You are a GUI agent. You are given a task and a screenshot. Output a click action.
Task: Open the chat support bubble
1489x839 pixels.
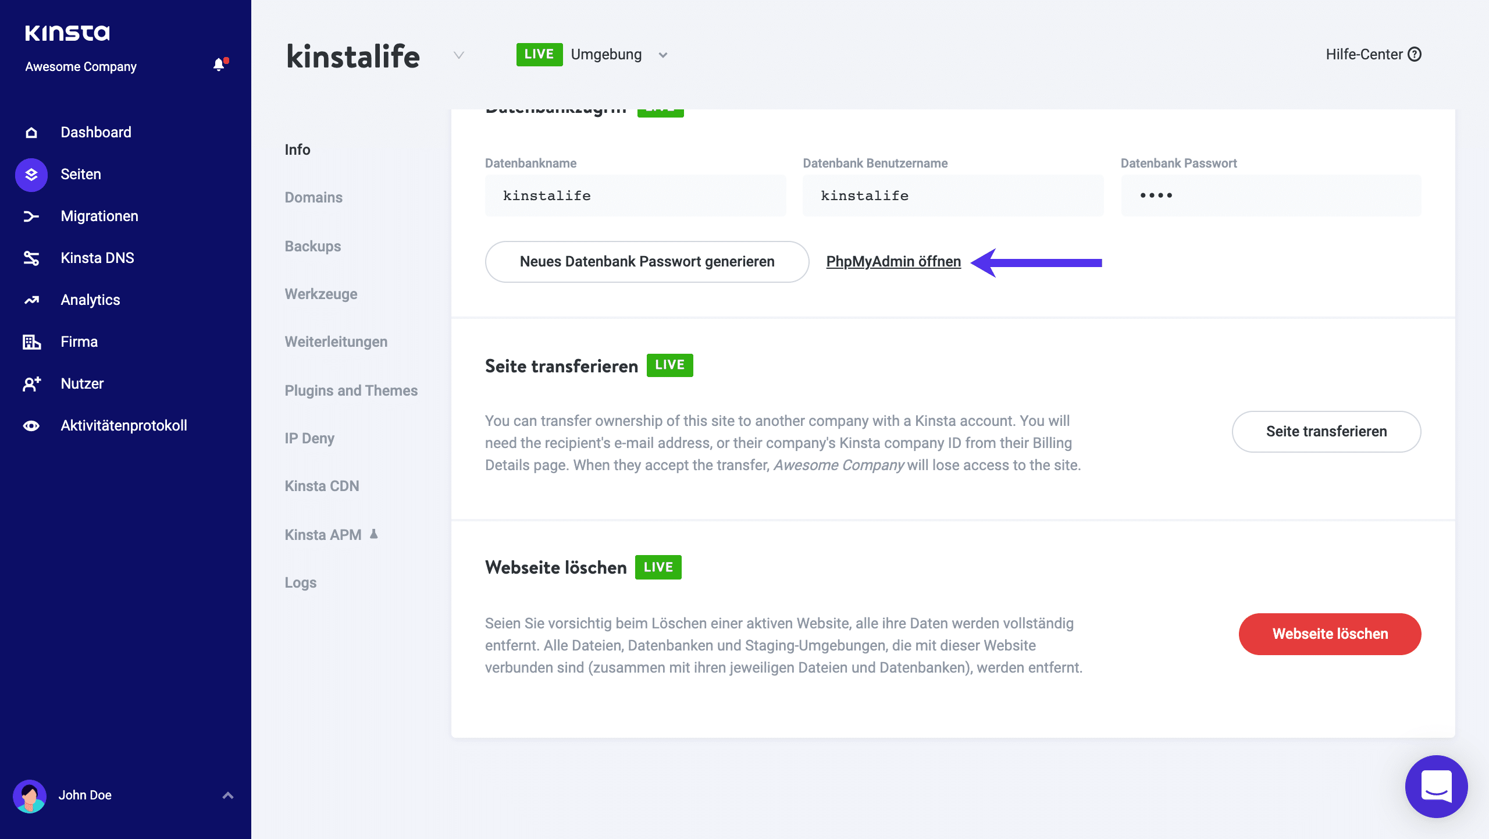tap(1436, 787)
